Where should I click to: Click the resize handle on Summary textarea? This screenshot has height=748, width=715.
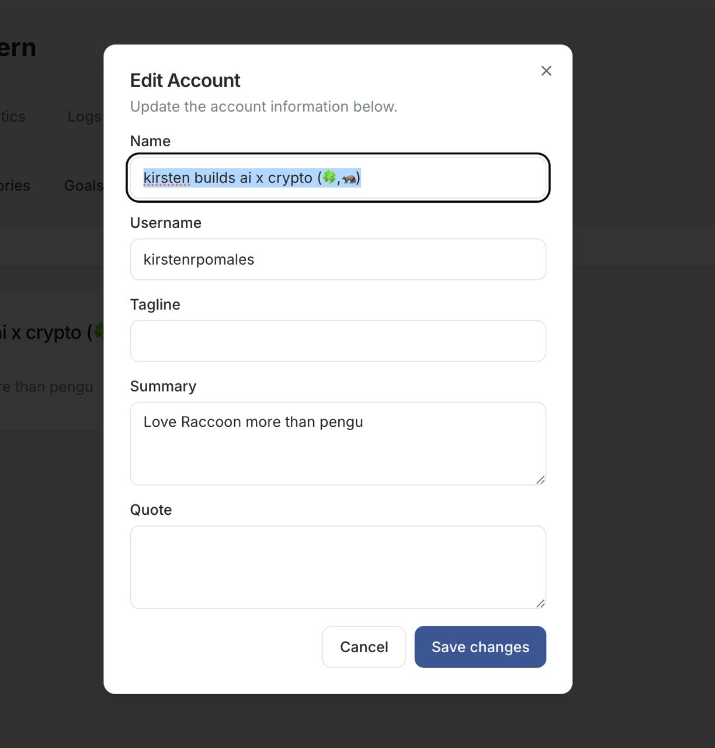(x=540, y=480)
